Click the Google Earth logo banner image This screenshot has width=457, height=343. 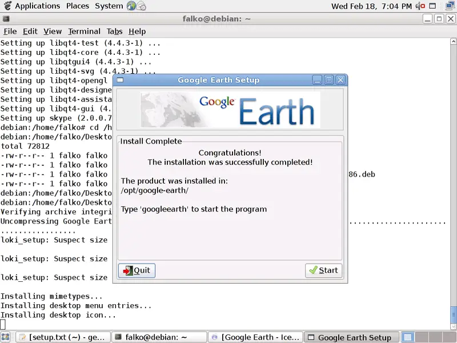click(230, 110)
